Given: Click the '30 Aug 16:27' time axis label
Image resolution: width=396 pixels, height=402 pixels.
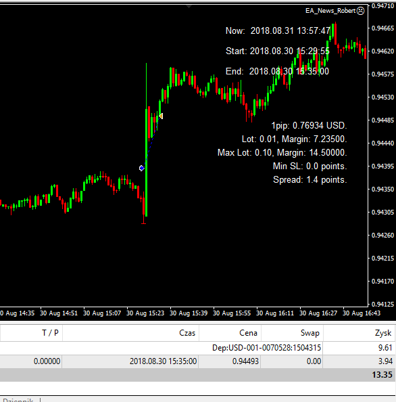Looking at the screenshot, I should (x=318, y=313).
